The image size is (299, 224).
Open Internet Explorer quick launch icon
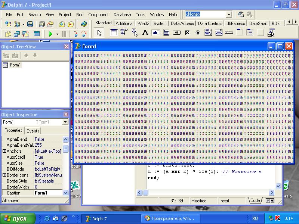pos(47,218)
